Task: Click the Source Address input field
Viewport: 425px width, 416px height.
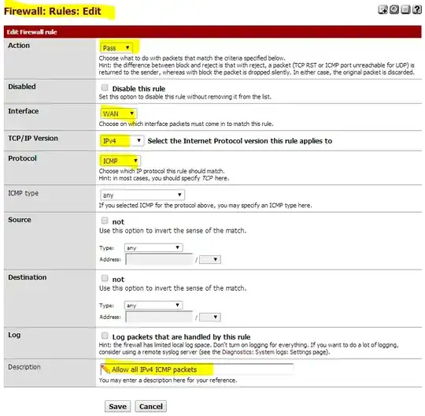Action: (159, 260)
